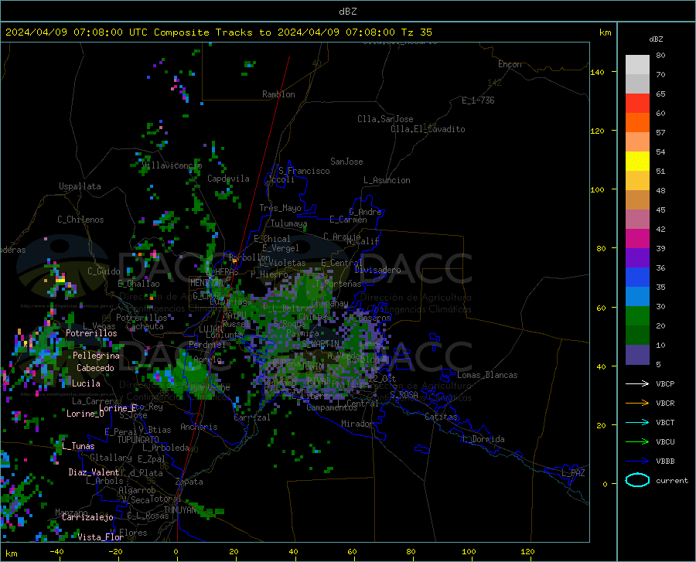Click the L_Tunas station label
696x562 pixels.
click(78, 446)
